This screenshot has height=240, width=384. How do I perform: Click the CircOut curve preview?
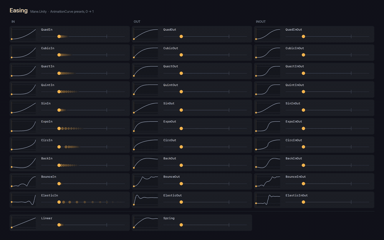pyautogui.click(x=146, y=144)
